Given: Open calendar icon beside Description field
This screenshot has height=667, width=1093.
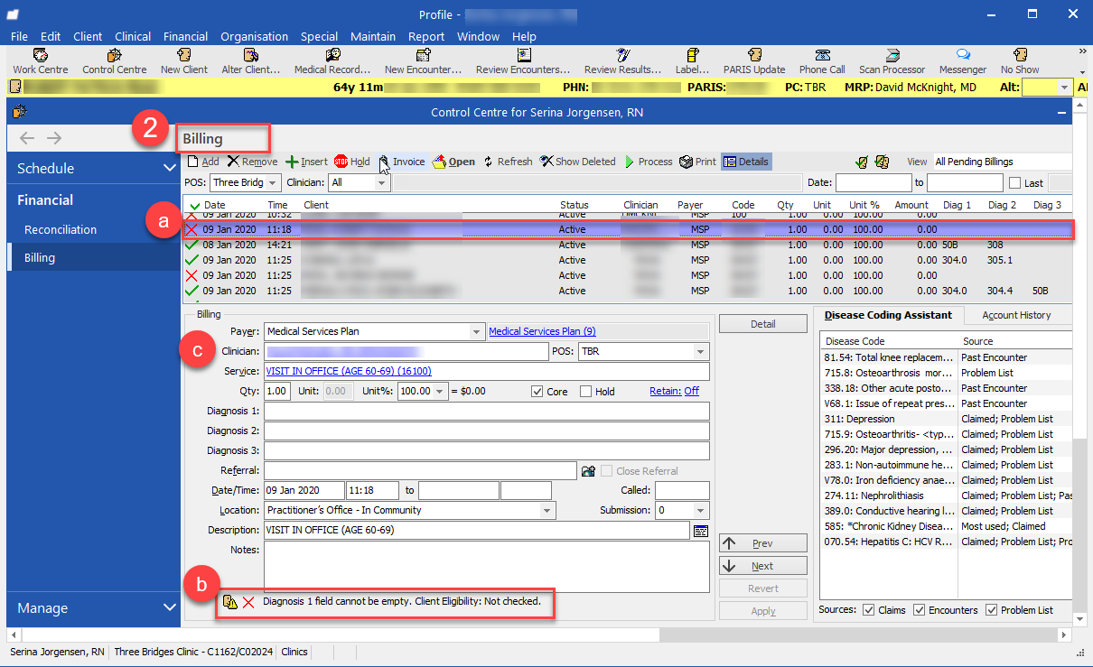Looking at the screenshot, I should (x=701, y=531).
